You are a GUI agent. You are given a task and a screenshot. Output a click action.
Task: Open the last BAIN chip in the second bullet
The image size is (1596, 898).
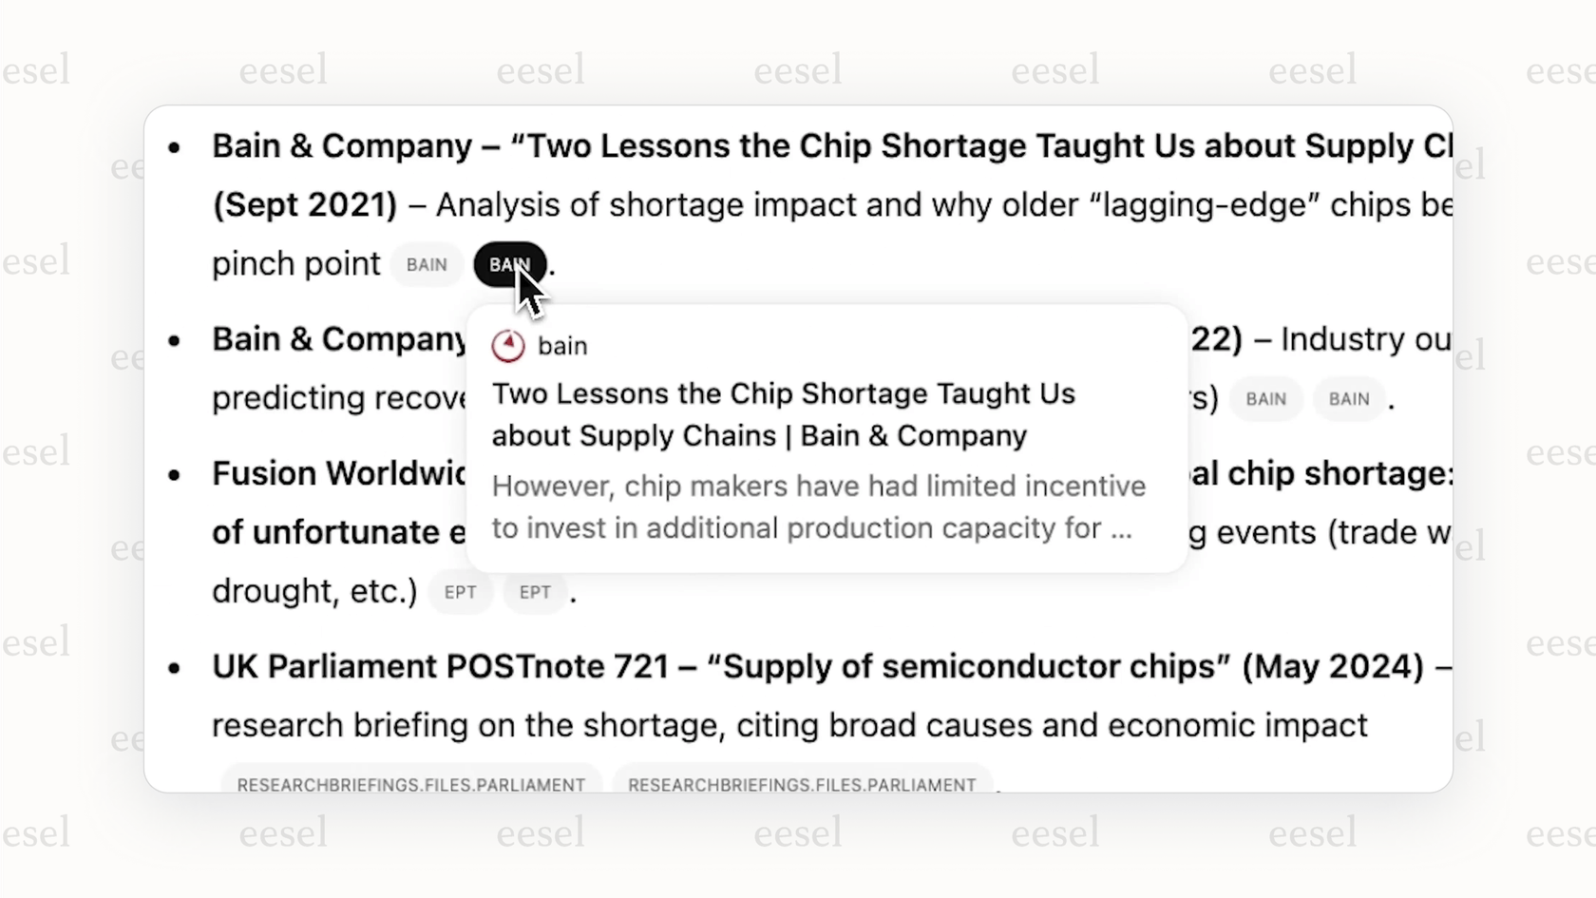click(1349, 399)
